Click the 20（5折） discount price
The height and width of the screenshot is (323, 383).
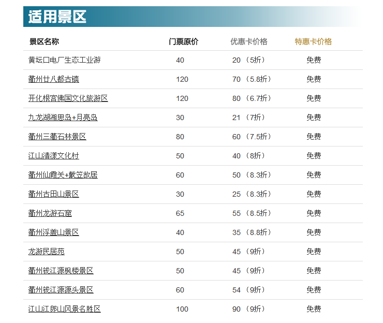click(x=248, y=60)
